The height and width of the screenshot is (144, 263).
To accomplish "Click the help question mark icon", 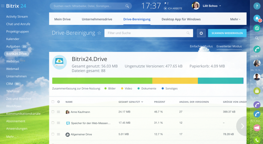I will 257,6.
